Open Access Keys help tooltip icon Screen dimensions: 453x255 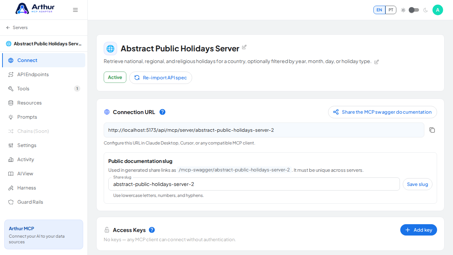coord(152,230)
